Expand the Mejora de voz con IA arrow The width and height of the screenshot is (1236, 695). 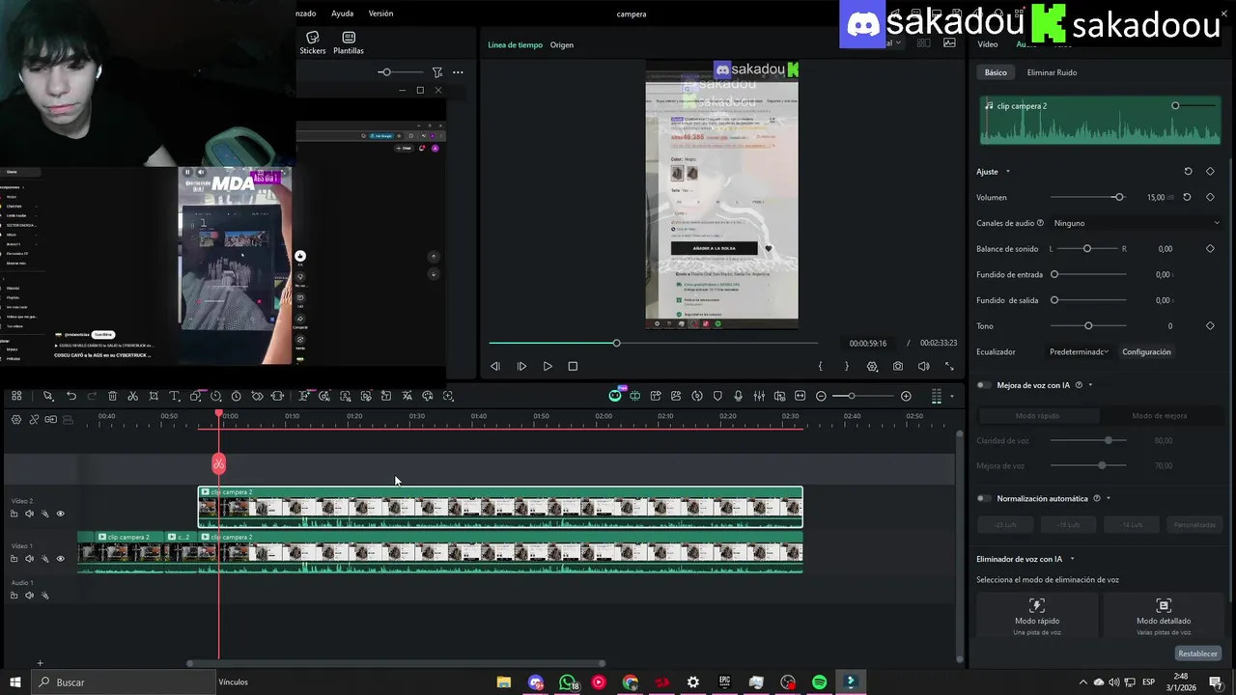pos(1090,385)
